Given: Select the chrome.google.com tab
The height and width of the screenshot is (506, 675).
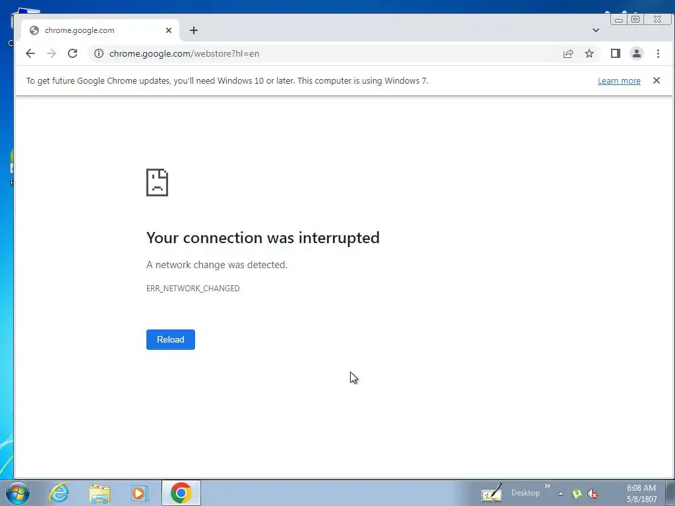Looking at the screenshot, I should pyautogui.click(x=100, y=30).
